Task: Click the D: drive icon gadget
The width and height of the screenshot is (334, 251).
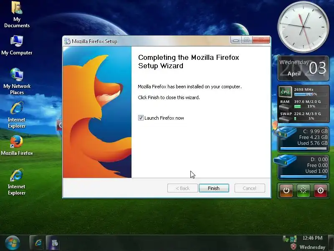Action: pos(285,160)
